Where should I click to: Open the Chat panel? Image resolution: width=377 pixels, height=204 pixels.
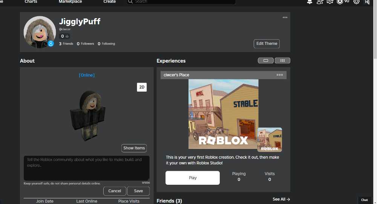pyautogui.click(x=365, y=200)
